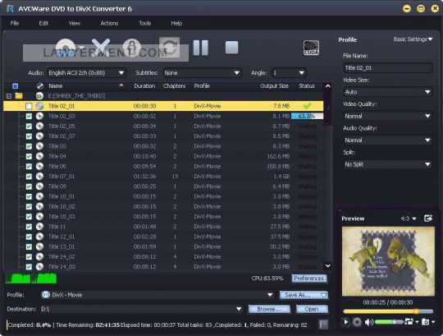Click the snapshot camera icon in Preview
The width and height of the screenshot is (443, 336).
pos(426,321)
